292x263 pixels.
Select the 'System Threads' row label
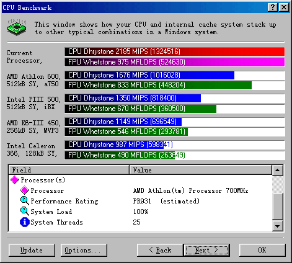(x=56, y=222)
